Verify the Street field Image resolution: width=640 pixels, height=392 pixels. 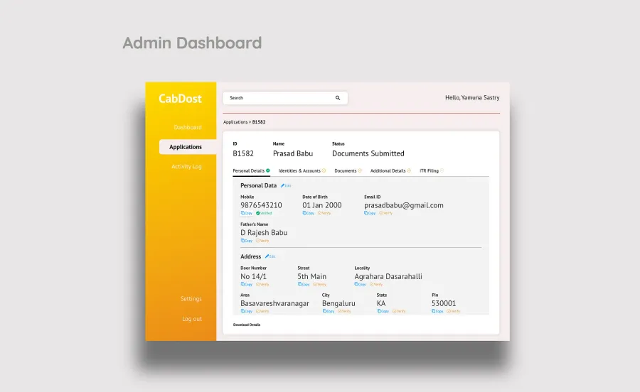point(319,285)
